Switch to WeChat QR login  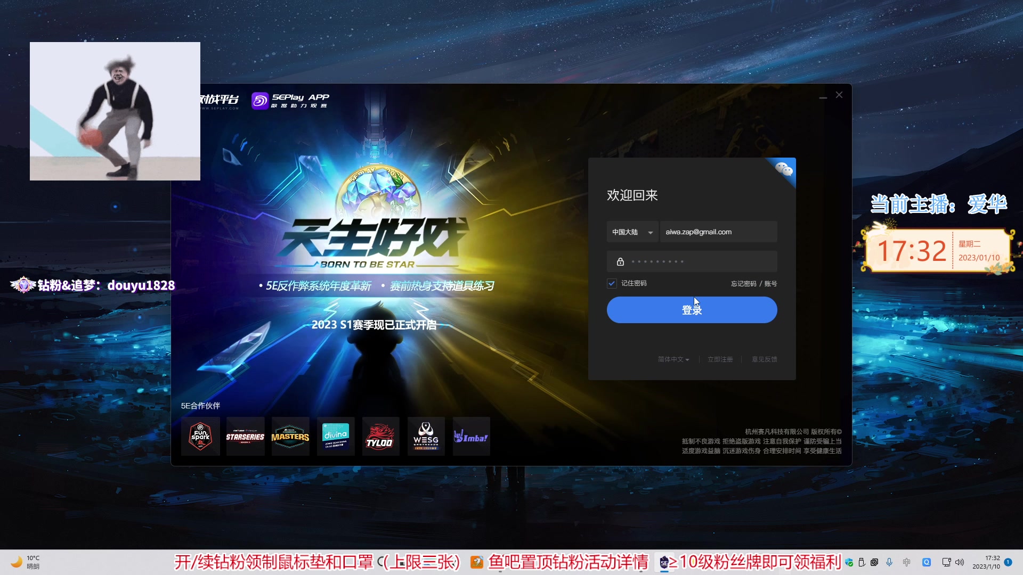(784, 169)
